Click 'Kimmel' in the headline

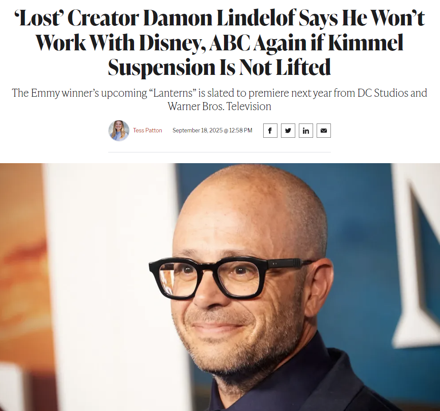click(365, 43)
